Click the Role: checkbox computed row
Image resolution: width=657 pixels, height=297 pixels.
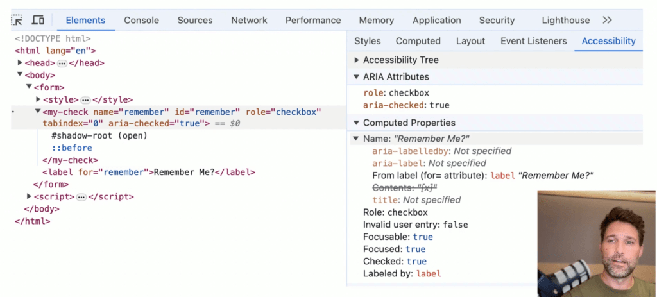[395, 212]
